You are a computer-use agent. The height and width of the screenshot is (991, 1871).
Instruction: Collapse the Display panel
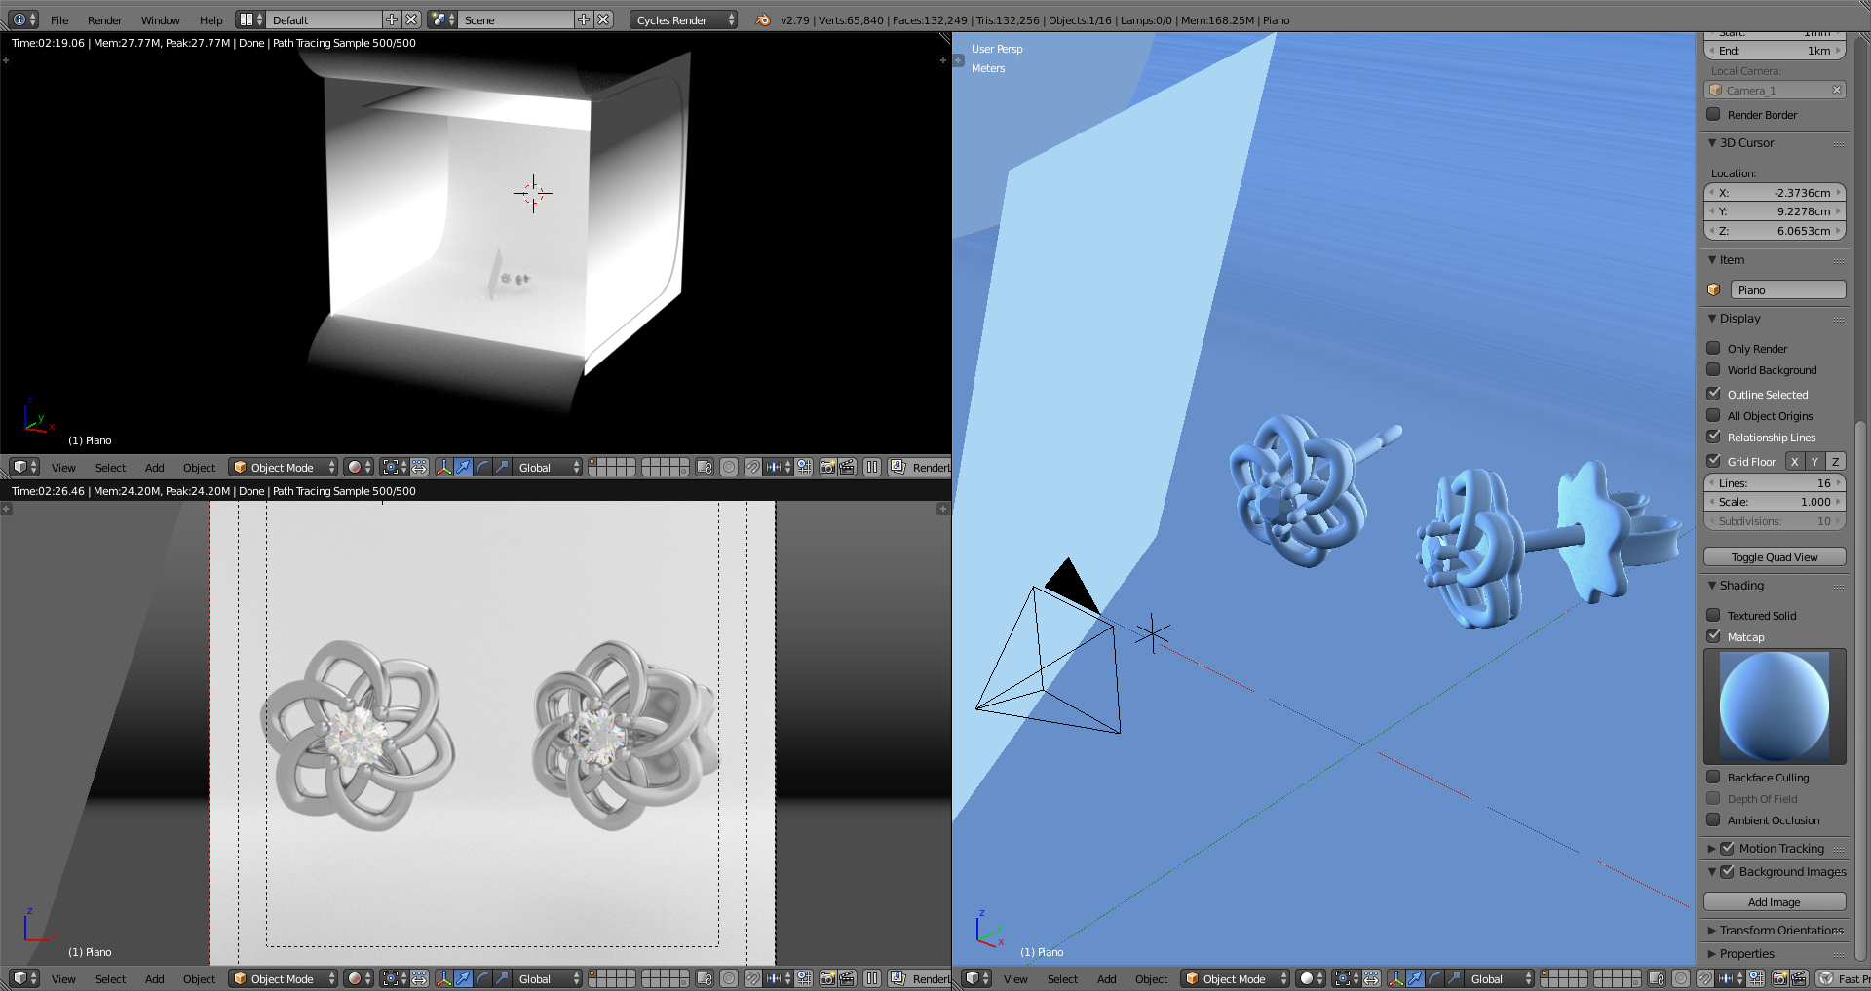coord(1712,318)
